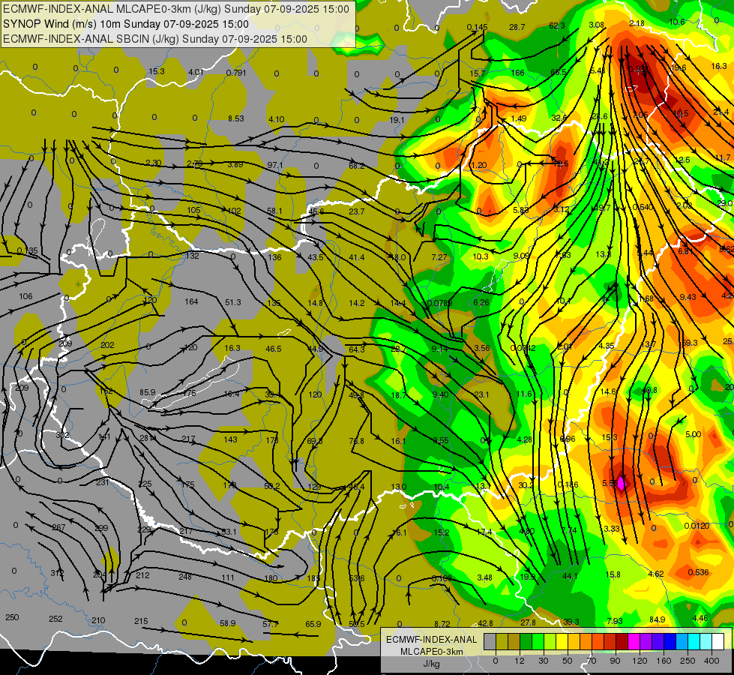Click the SYNOP Wind 10m header line
734x675 pixels.
click(x=126, y=24)
